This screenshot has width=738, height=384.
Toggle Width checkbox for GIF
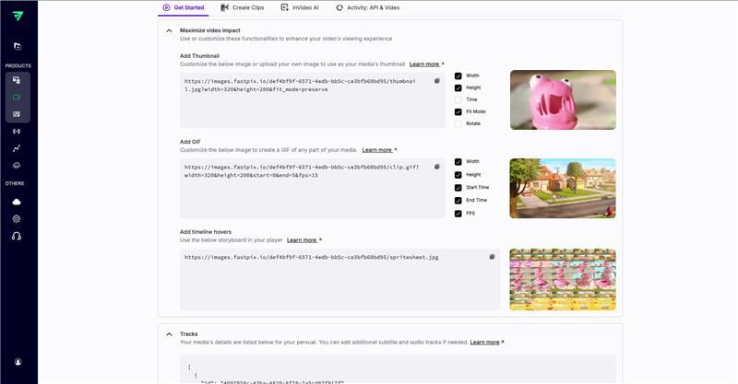coord(458,162)
